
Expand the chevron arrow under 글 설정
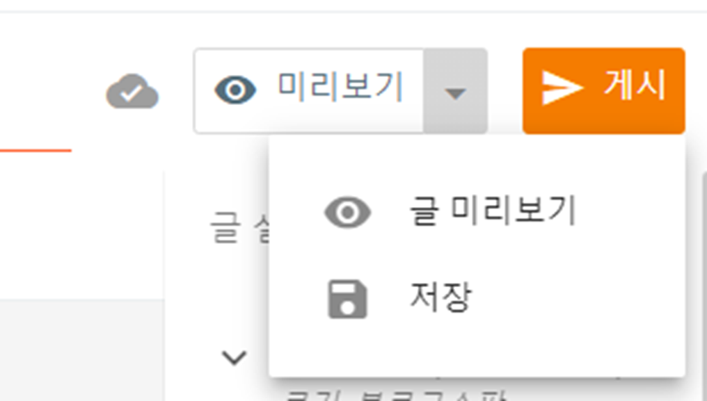[x=234, y=358]
